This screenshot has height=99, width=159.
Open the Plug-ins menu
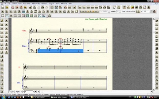click(x=51, y=4)
